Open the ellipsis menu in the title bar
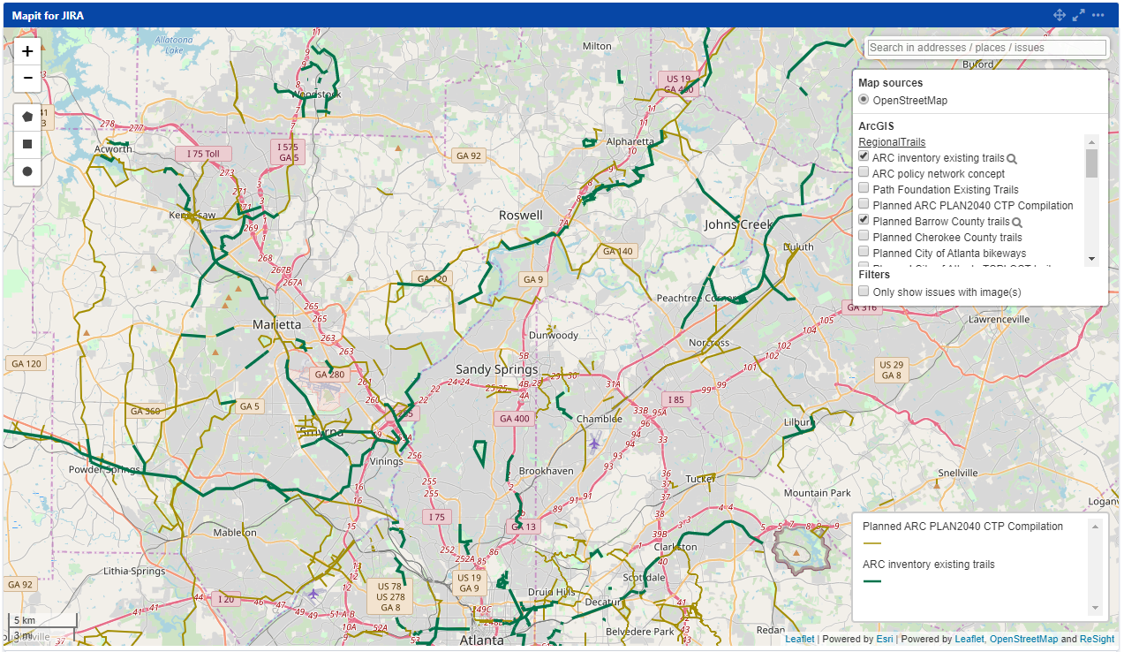Viewport: 1124px width, 652px height. coord(1098,14)
